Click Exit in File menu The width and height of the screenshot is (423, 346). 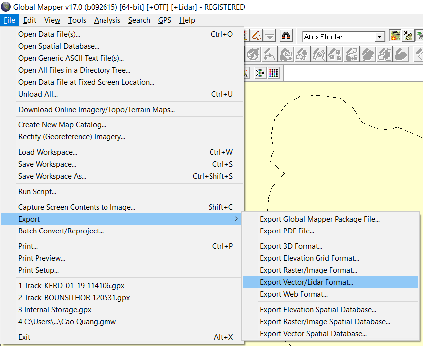point(122,337)
